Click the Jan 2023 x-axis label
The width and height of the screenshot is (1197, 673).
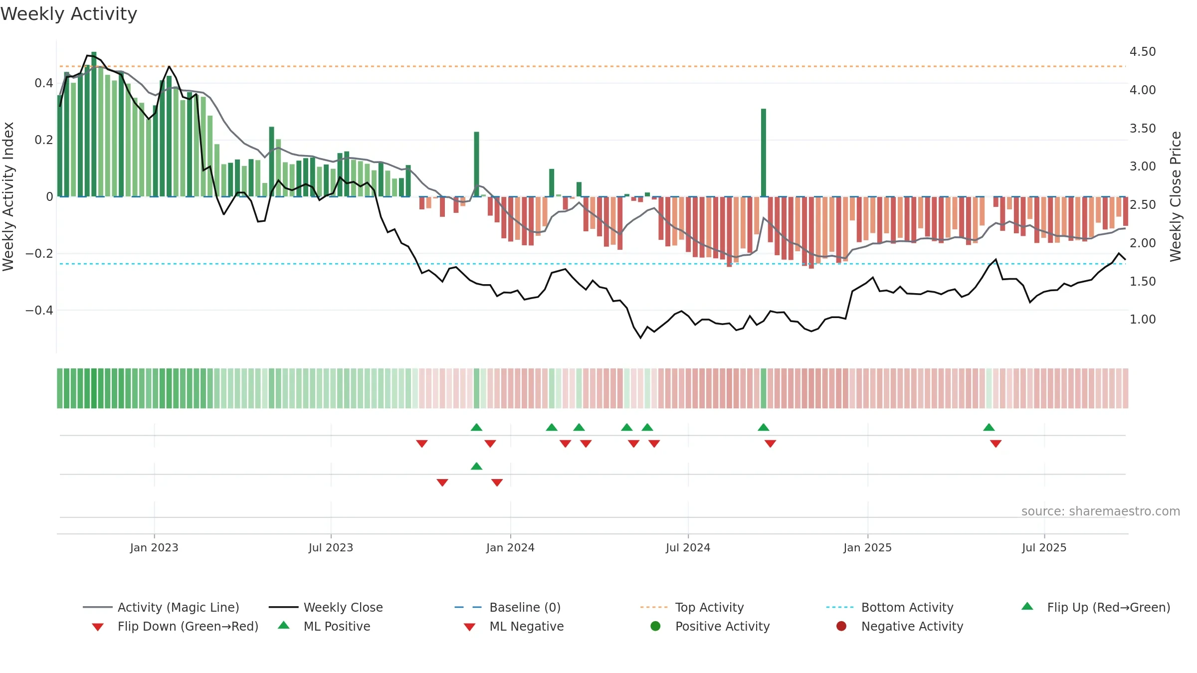(154, 547)
